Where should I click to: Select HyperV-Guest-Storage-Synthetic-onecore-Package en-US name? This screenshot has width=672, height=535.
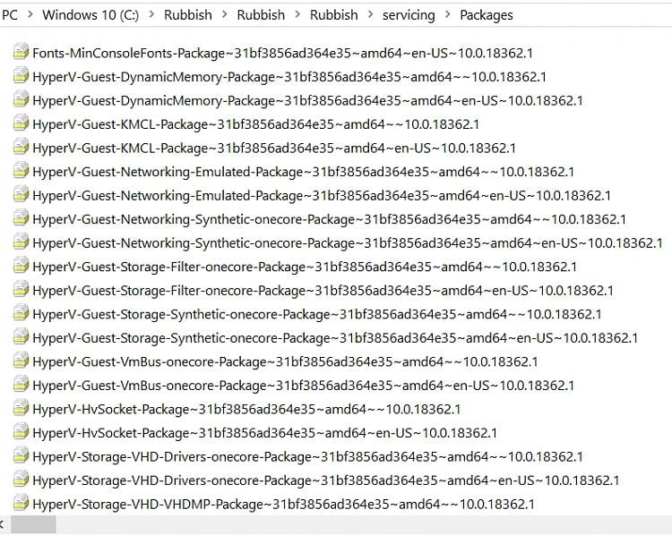point(336,338)
